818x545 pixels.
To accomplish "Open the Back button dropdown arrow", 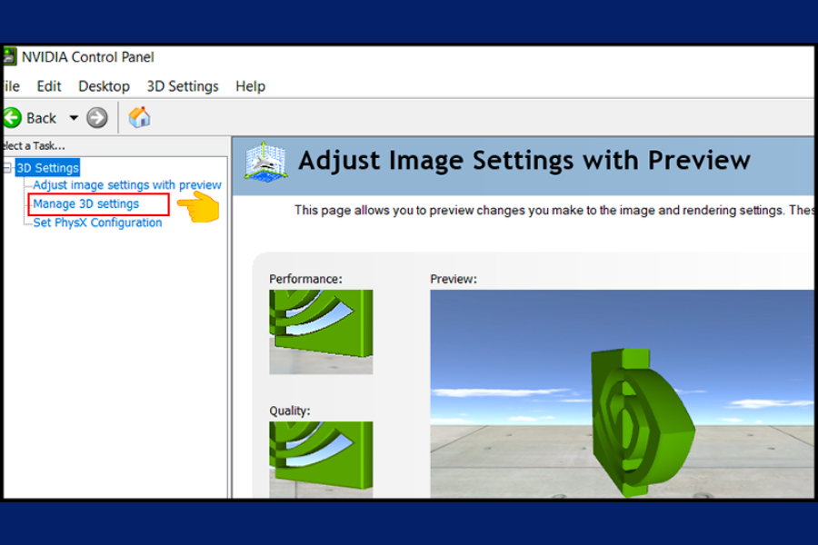I will coord(73,117).
